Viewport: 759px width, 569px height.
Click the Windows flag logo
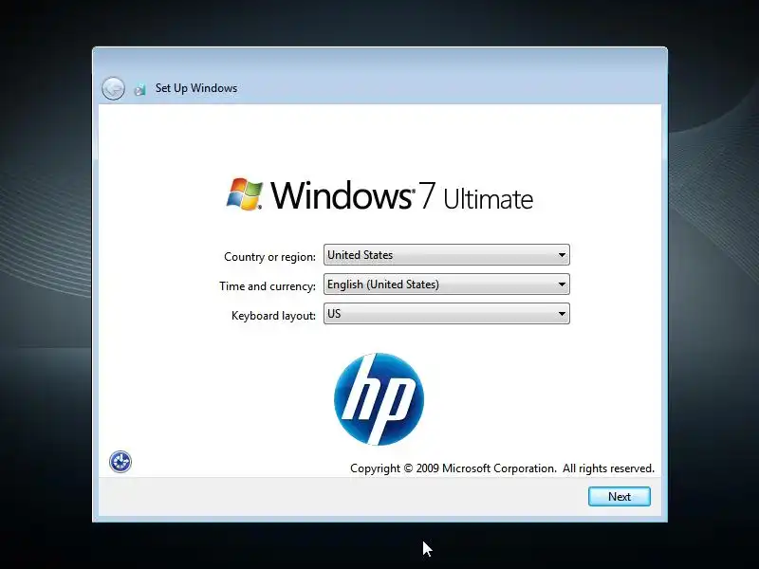245,194
